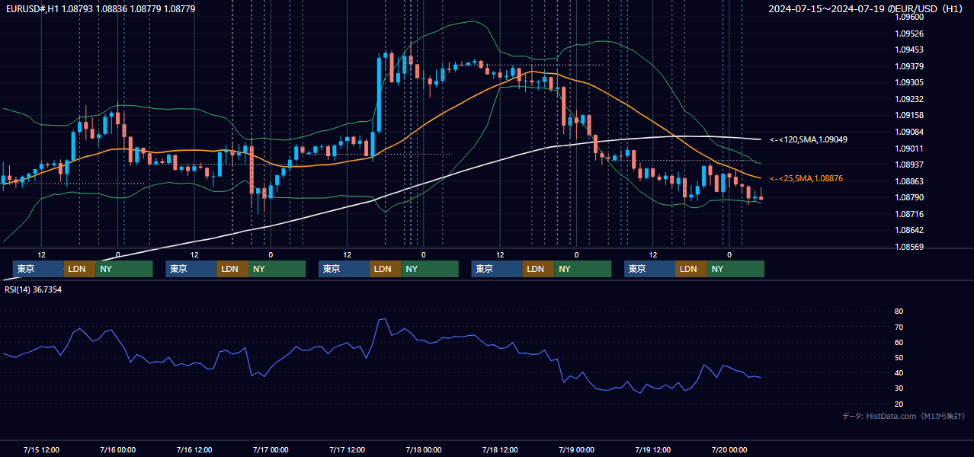Click the 7/17 00:00 time label
Screen dimensions: 974x457
click(x=271, y=449)
